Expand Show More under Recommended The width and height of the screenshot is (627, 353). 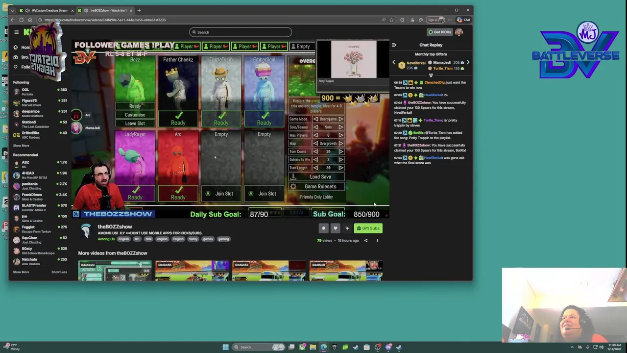pyautogui.click(x=21, y=272)
